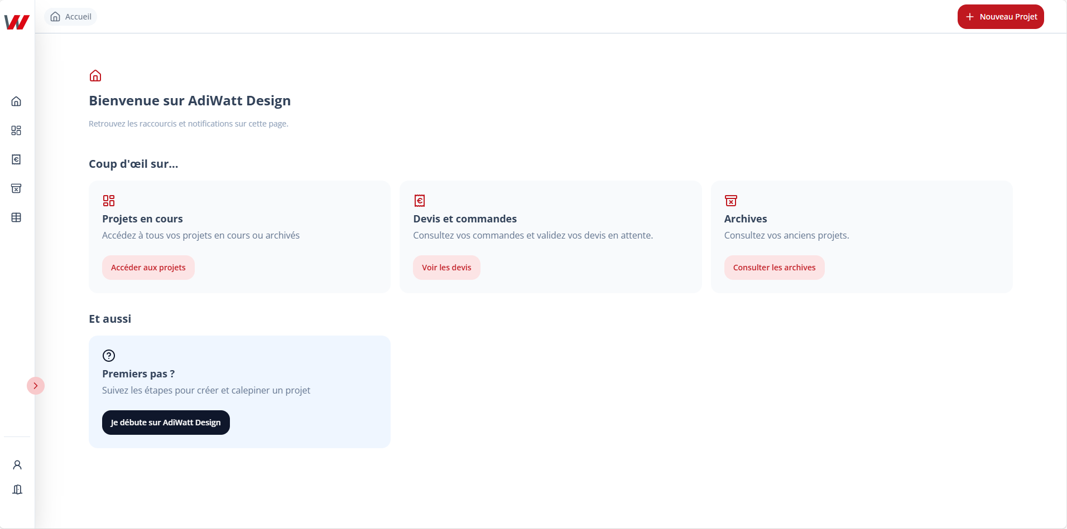Screen dimensions: 1067x529
Task: Click the Accueil breadcrumb
Action: 71,17
